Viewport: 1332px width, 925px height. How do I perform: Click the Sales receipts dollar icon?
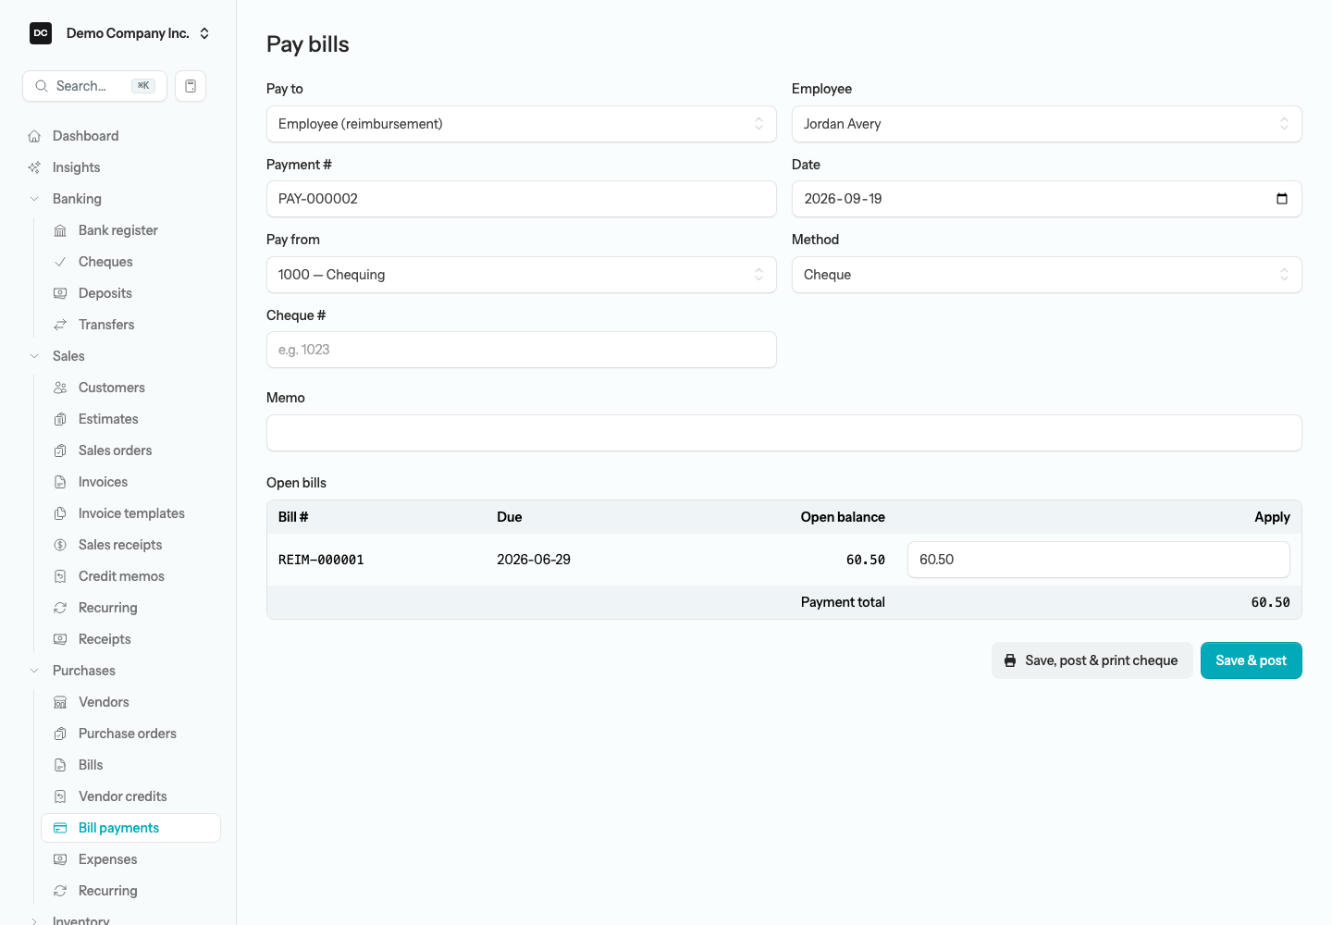[x=60, y=545]
